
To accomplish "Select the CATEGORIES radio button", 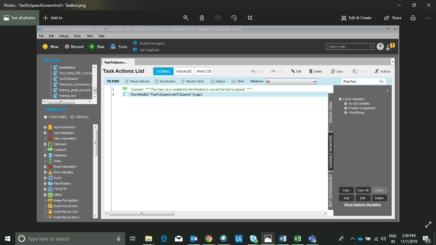I will pos(46,117).
